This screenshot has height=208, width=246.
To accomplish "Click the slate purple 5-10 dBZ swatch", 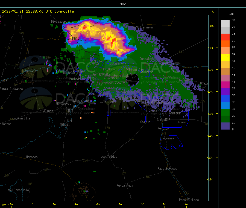I will tap(225, 126).
